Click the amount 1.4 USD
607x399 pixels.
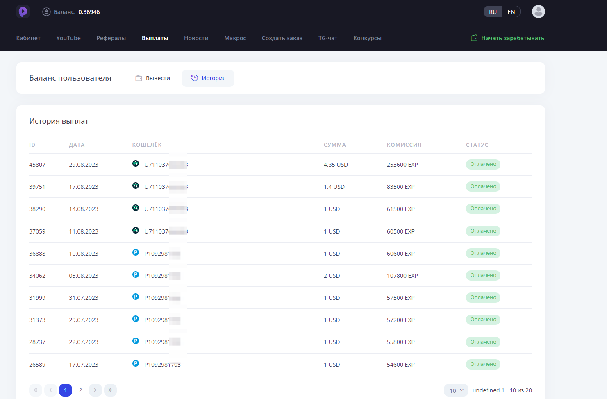click(x=334, y=187)
